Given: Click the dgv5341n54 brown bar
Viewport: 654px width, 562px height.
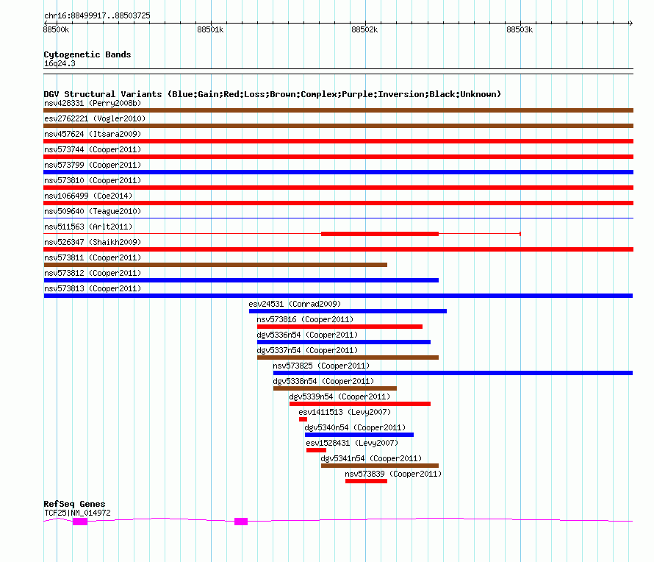Looking at the screenshot, I should (380, 466).
